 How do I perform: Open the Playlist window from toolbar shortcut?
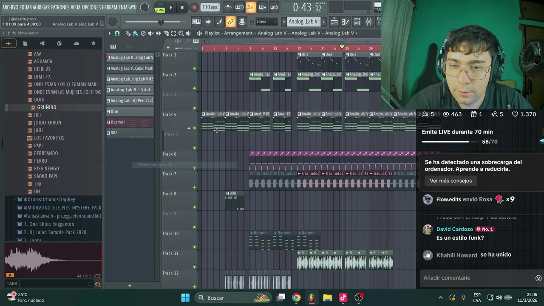point(334,21)
